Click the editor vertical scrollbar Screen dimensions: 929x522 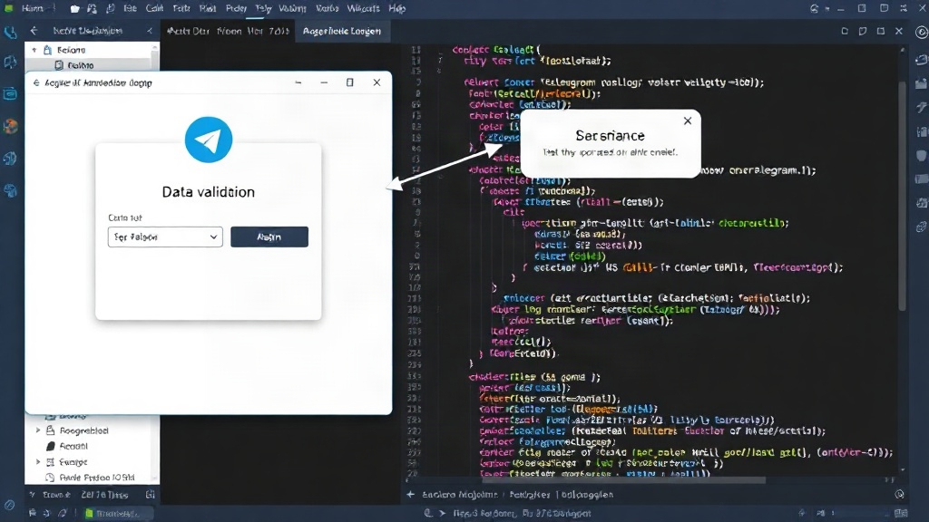coord(903,196)
